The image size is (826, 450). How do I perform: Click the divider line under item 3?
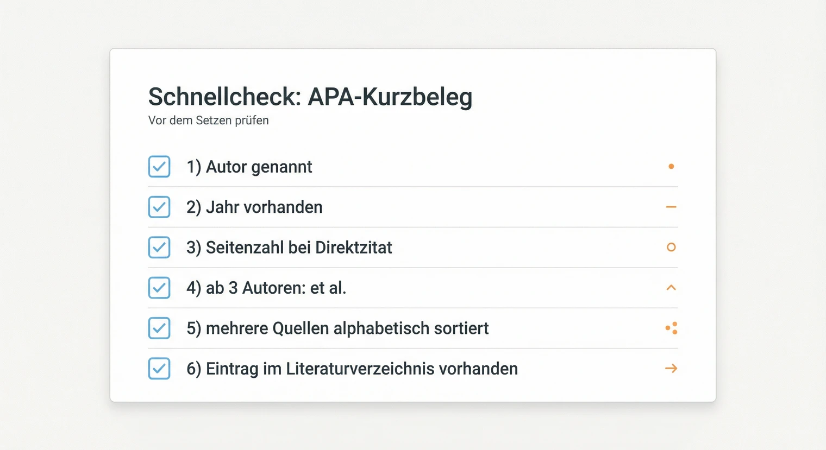coord(412,268)
